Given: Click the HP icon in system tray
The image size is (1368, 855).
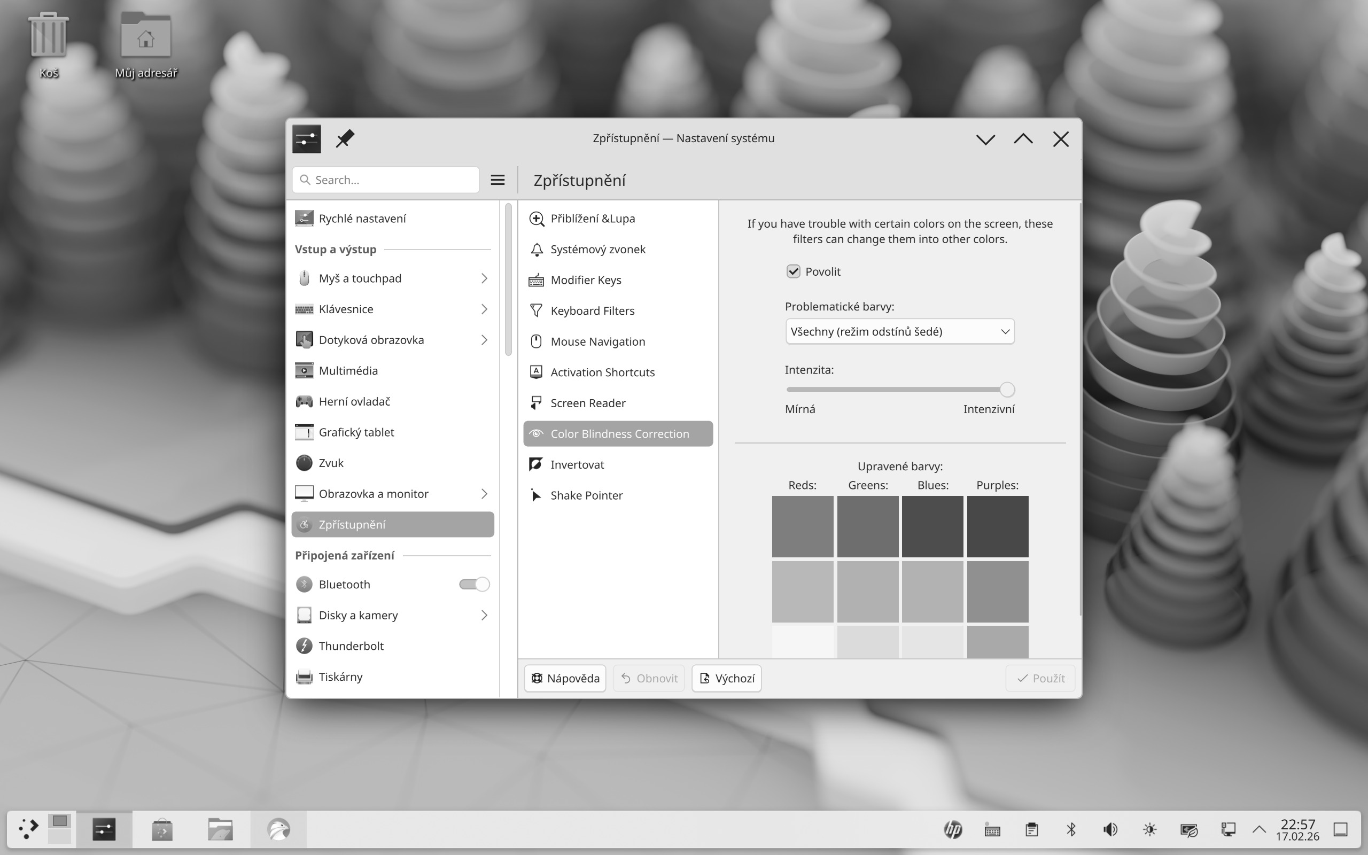Looking at the screenshot, I should point(953,829).
